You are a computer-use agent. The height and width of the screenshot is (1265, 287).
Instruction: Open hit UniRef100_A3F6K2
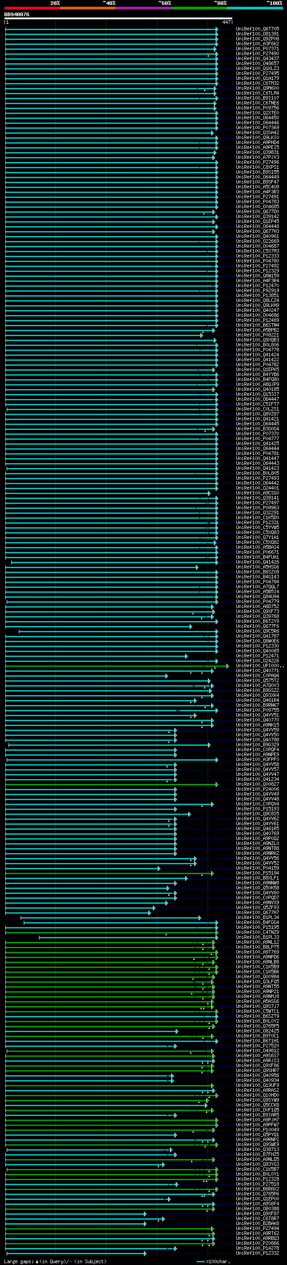coord(257,44)
